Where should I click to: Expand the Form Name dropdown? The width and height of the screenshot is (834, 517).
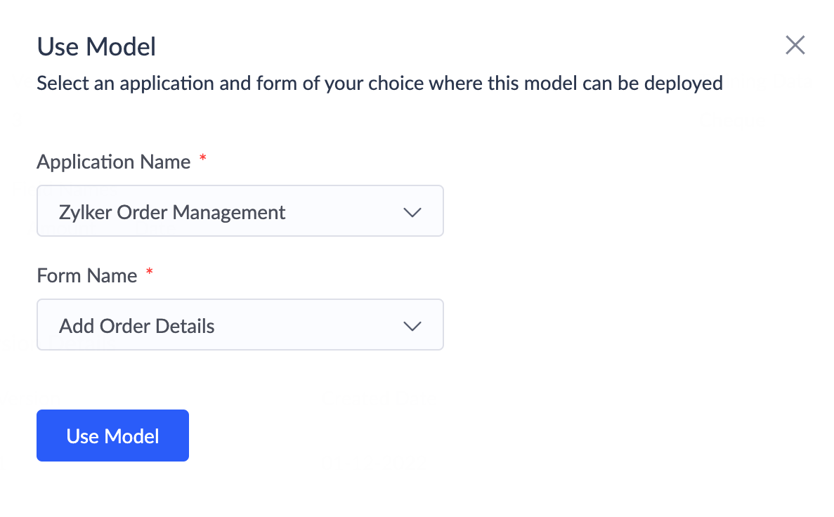(x=240, y=325)
